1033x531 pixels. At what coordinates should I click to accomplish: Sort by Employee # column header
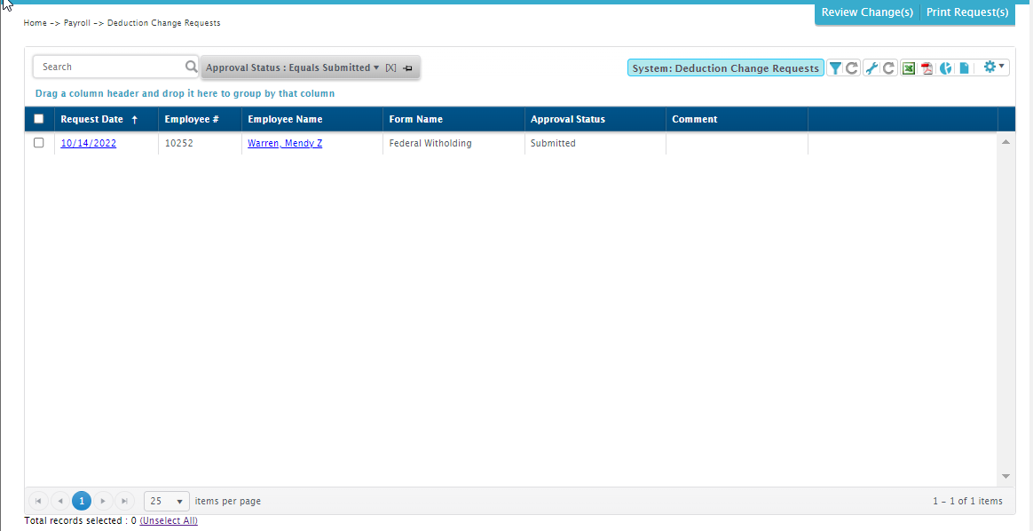[192, 119]
